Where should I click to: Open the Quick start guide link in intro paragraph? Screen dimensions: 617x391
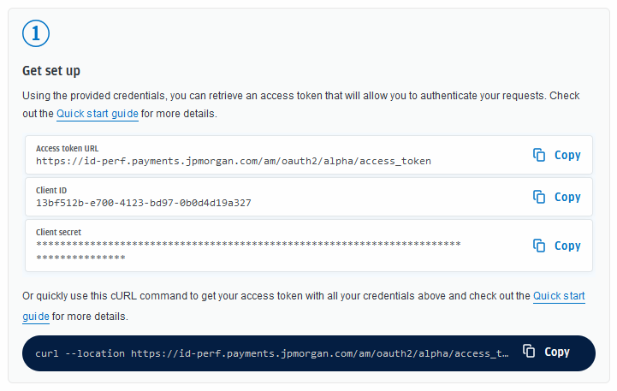(98, 114)
